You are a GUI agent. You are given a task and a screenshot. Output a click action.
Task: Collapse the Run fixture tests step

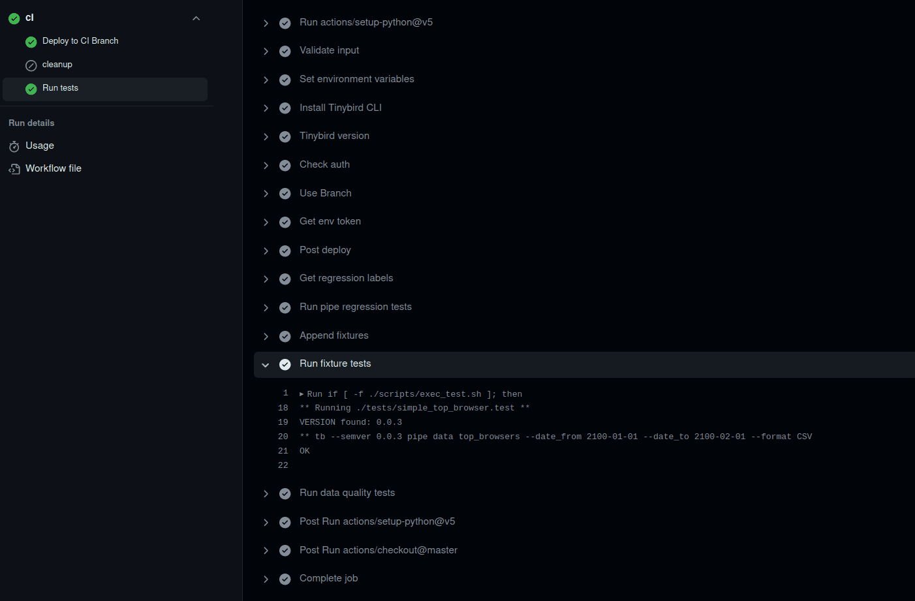(266, 365)
